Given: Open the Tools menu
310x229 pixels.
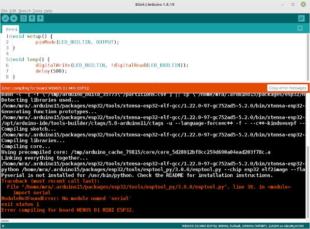Looking at the screenshot, I should click(x=37, y=11).
